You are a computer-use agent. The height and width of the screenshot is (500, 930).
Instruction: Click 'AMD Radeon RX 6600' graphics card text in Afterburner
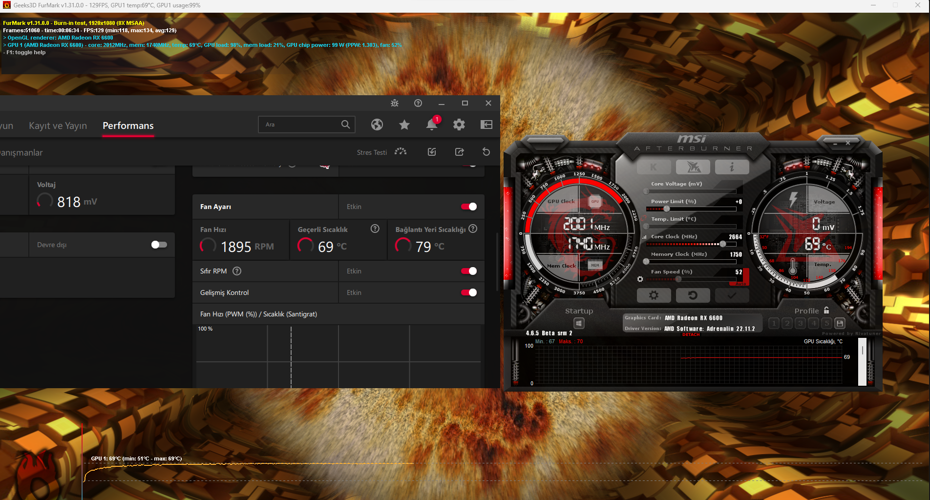tap(694, 318)
